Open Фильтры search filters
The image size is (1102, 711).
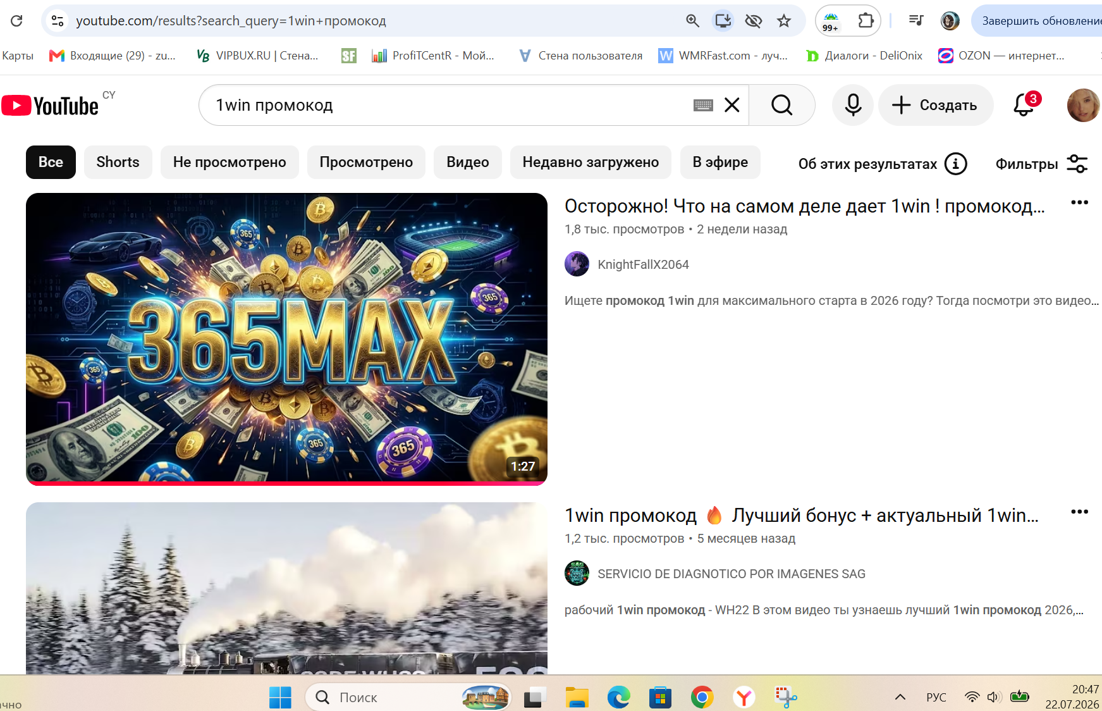[1042, 164]
